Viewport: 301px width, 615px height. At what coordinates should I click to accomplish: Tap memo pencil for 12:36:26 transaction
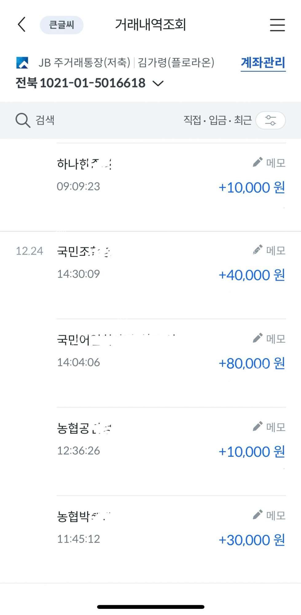click(x=258, y=426)
